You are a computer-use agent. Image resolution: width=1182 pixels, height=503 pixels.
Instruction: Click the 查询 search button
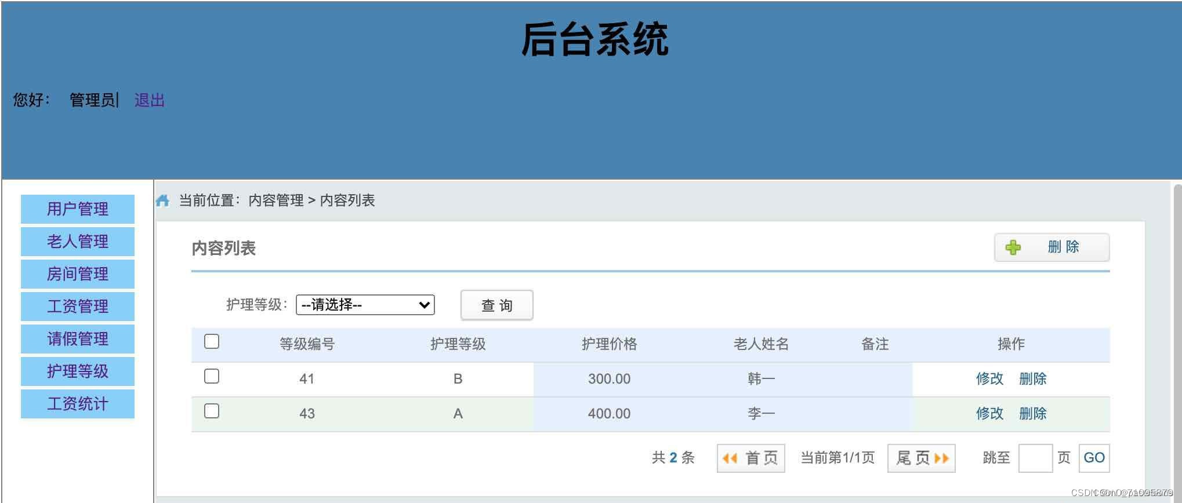tap(497, 305)
